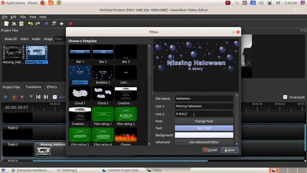Switch to the Transitions tab

[34, 87]
